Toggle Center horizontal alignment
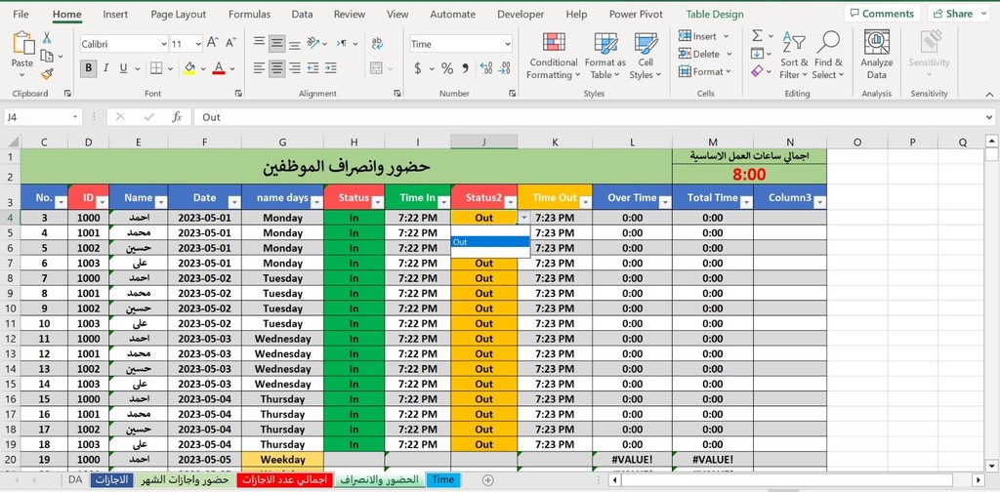The width and height of the screenshot is (1000, 492). 276,67
